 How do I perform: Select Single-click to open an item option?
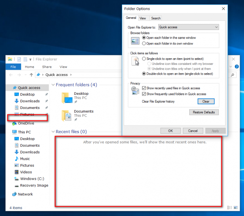[173, 59]
